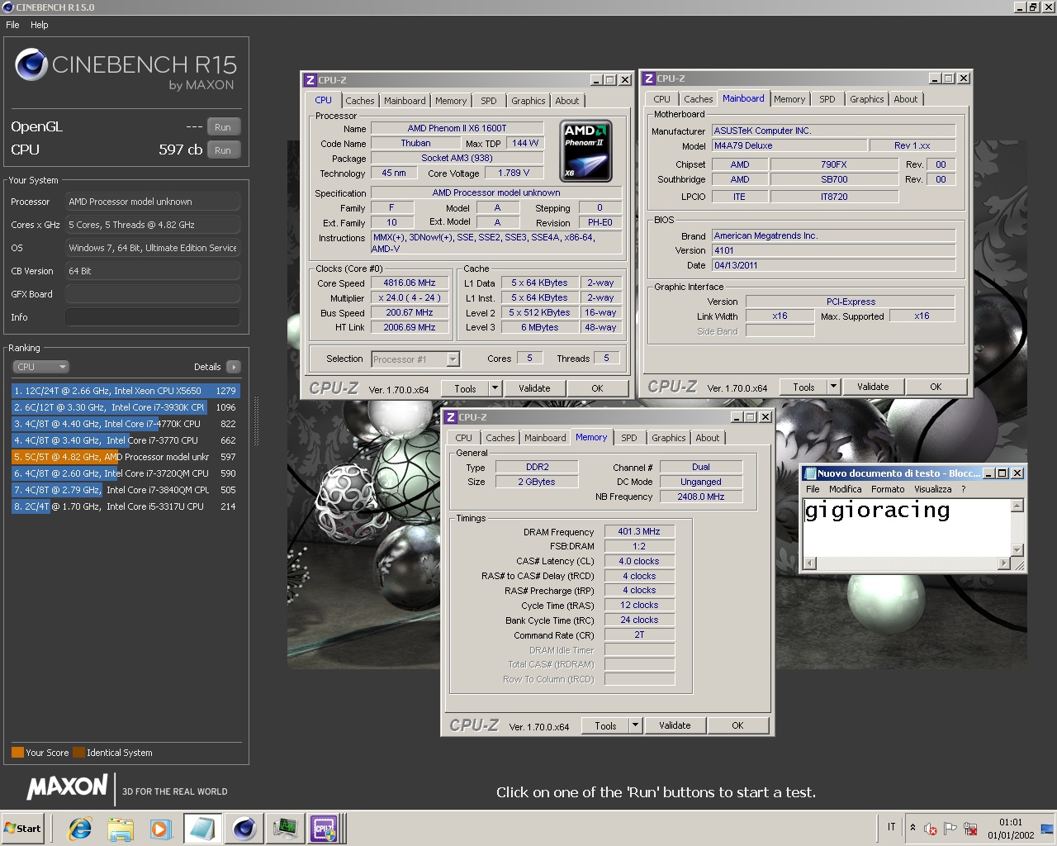Click the Show Desktop monitor icon

pyautogui.click(x=1047, y=829)
